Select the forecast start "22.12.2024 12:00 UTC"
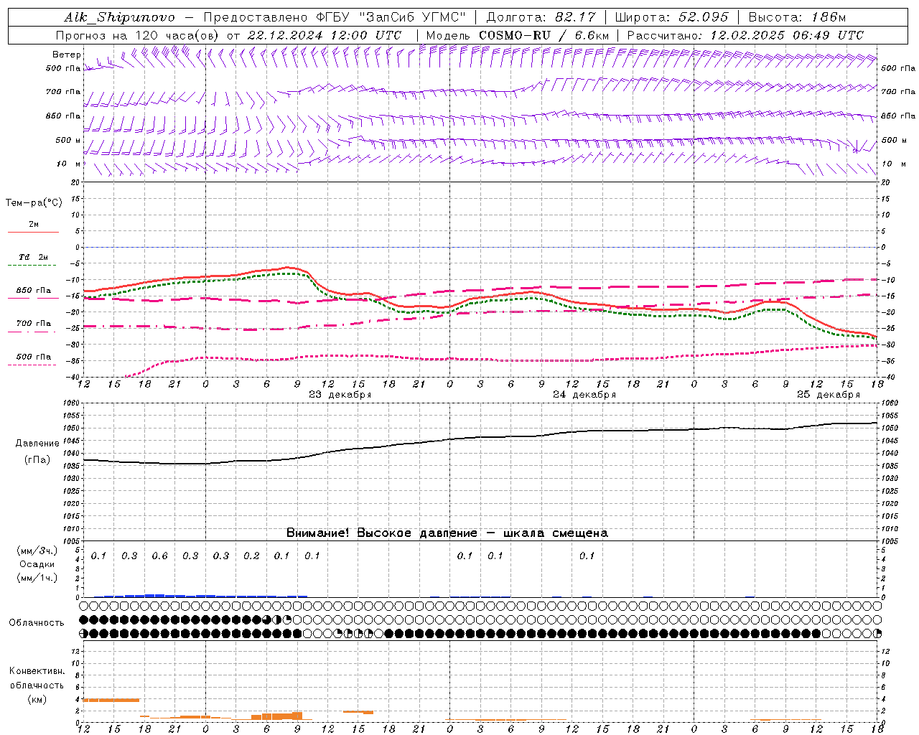Screen dimensions: 919x735 click(324, 35)
